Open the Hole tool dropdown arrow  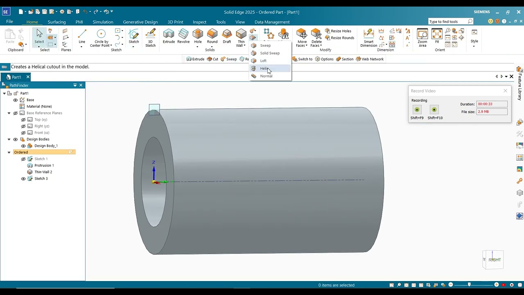click(x=198, y=46)
